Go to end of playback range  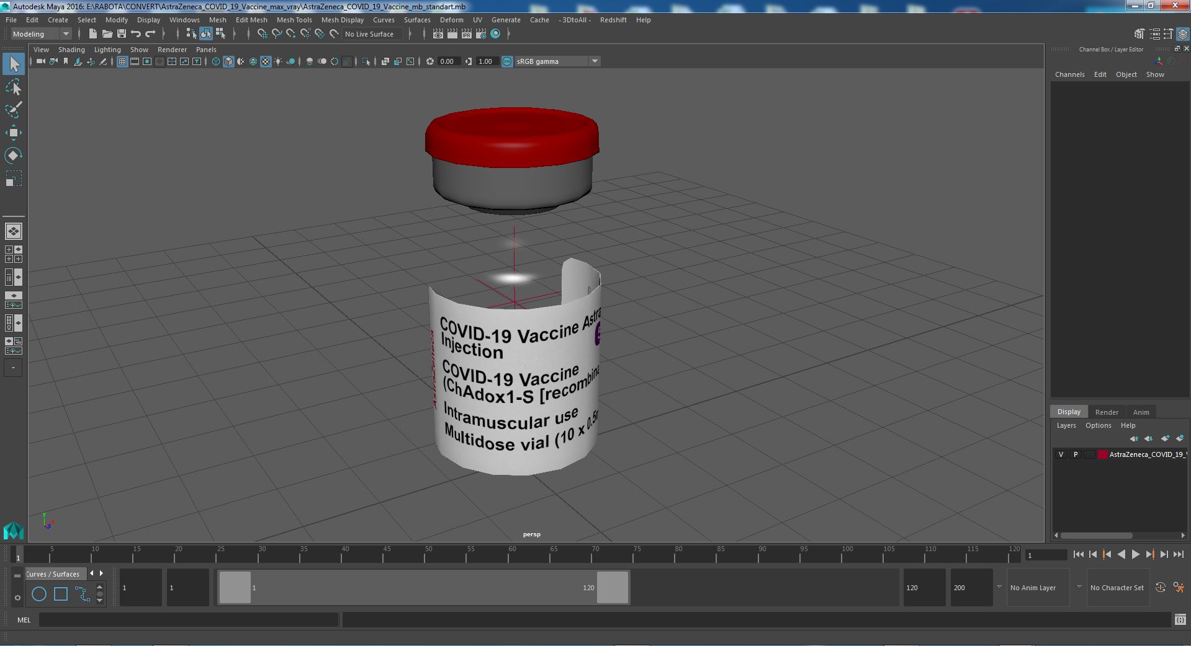point(1179,555)
